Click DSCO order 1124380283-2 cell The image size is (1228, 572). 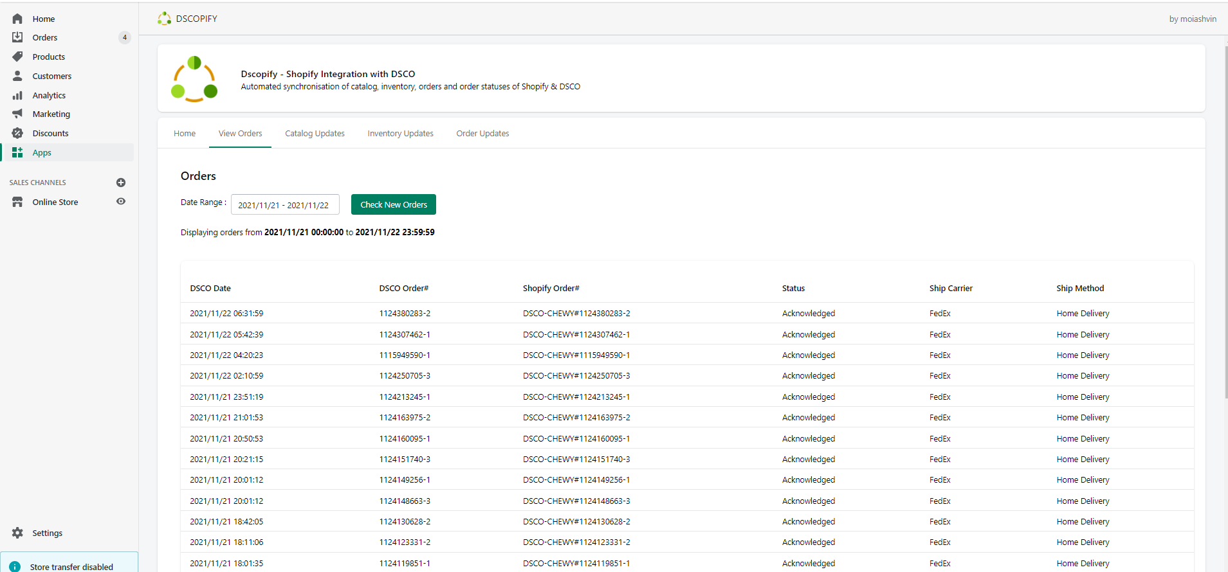pos(405,313)
